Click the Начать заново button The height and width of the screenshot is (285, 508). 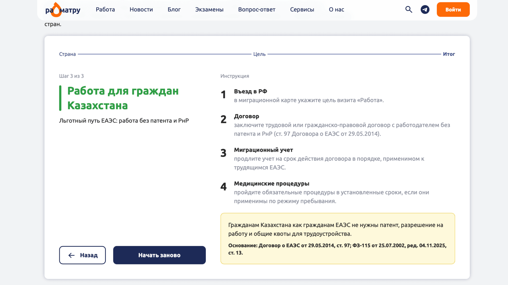(x=159, y=255)
